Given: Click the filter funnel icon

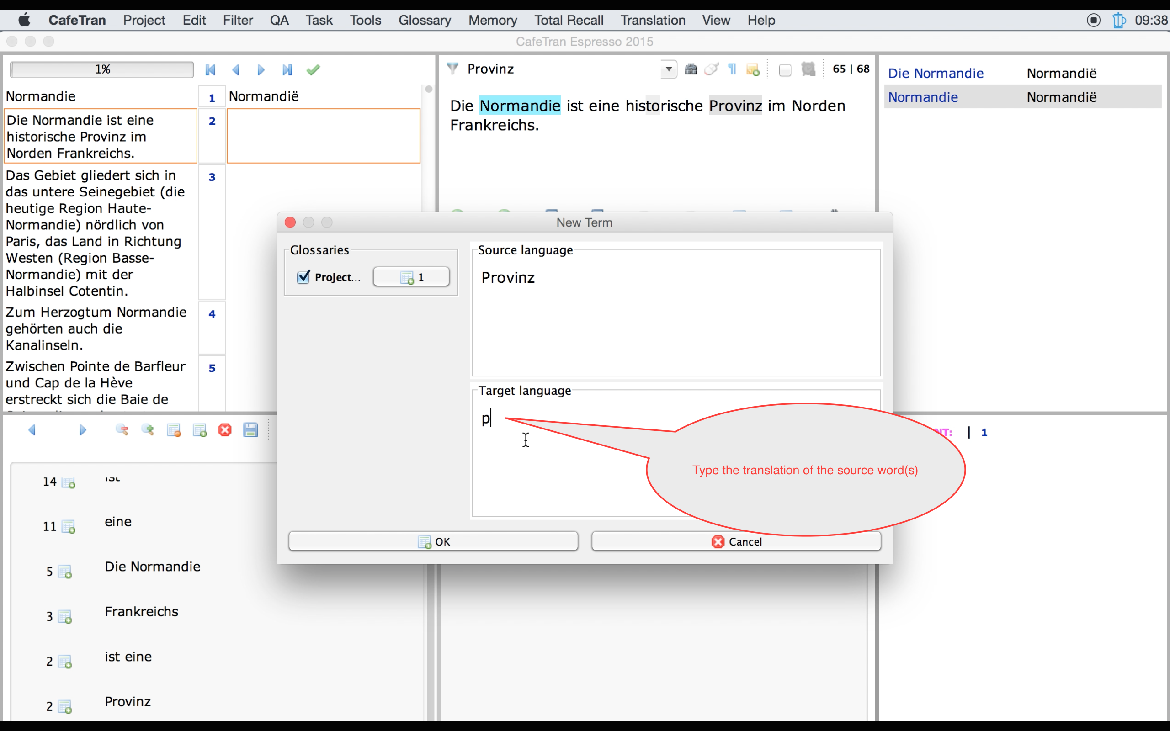Looking at the screenshot, I should (452, 69).
